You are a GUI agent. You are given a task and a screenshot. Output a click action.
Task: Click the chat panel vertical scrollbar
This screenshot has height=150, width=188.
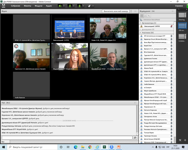pos(137,120)
